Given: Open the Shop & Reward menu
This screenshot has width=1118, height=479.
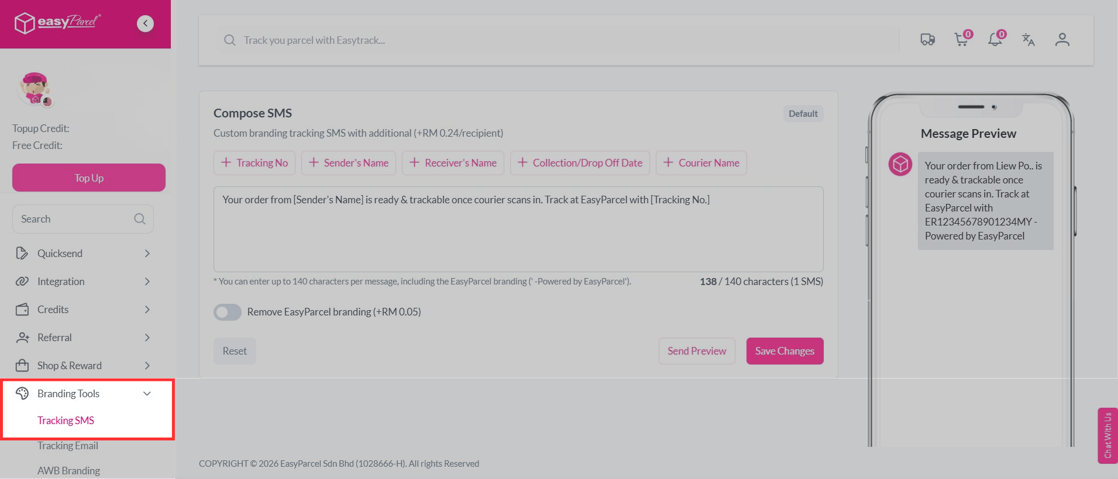Looking at the screenshot, I should pyautogui.click(x=83, y=366).
